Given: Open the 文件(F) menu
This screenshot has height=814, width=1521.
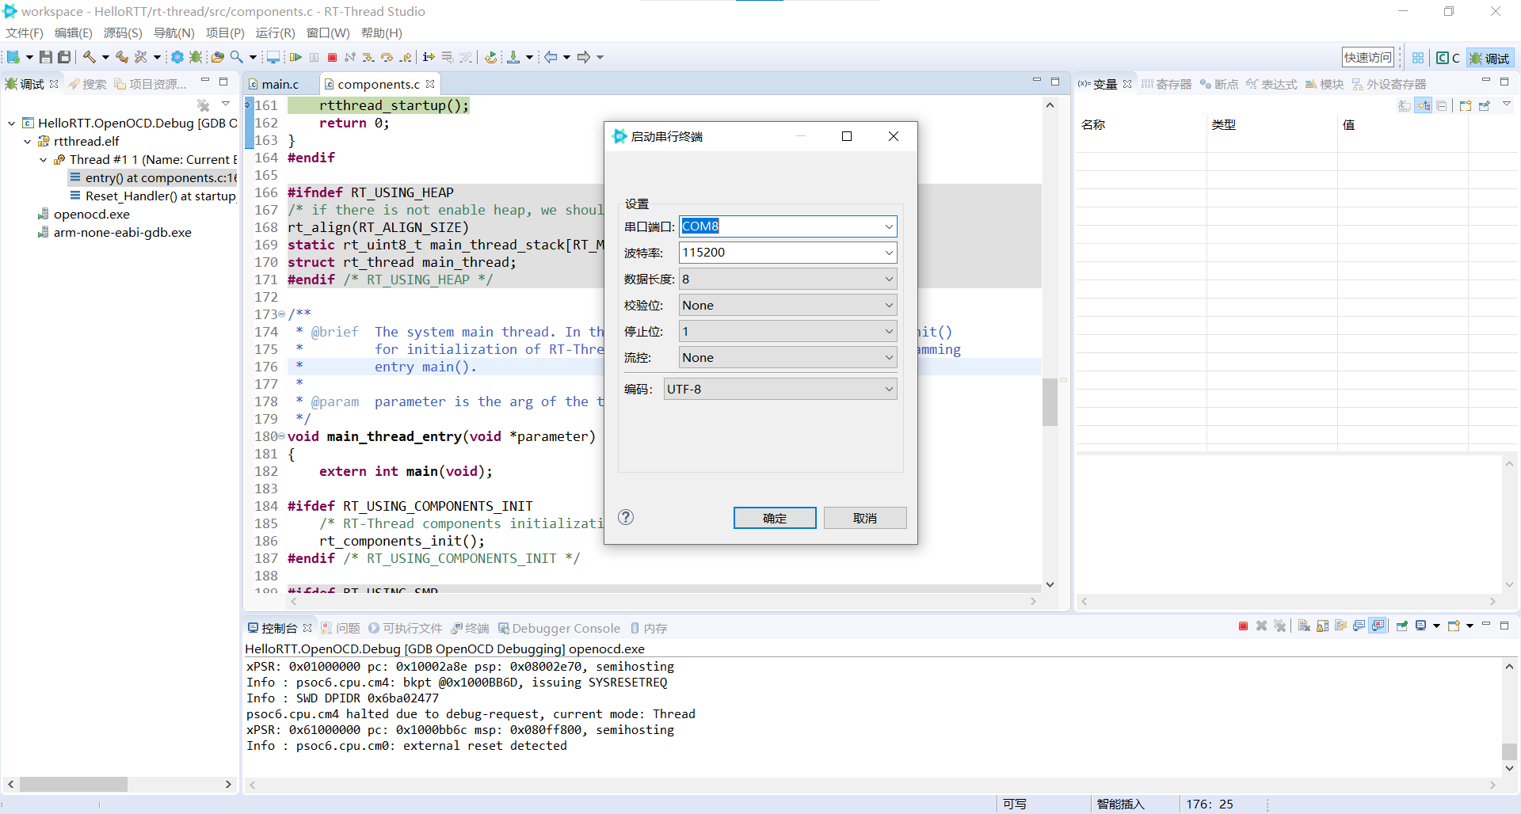Looking at the screenshot, I should 25,33.
